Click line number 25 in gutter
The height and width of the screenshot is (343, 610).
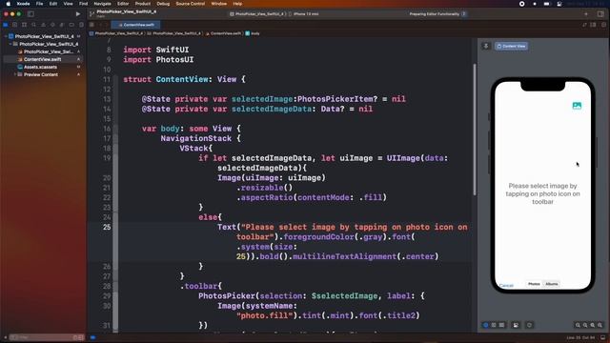tap(107, 227)
